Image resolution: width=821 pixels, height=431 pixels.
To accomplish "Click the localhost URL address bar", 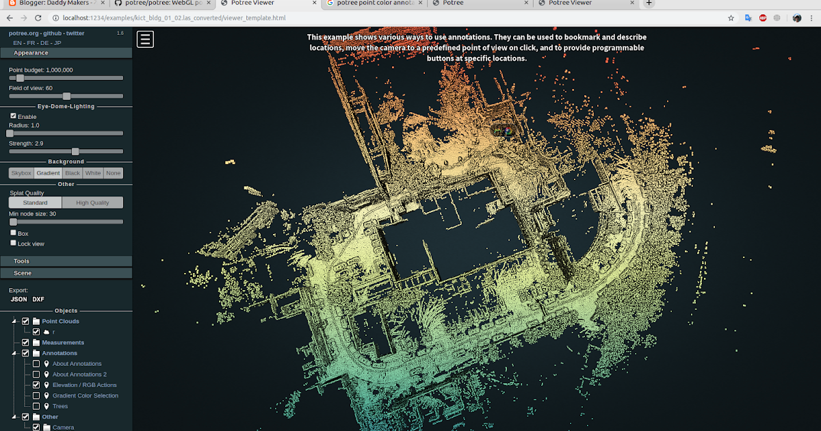I will click(x=393, y=18).
